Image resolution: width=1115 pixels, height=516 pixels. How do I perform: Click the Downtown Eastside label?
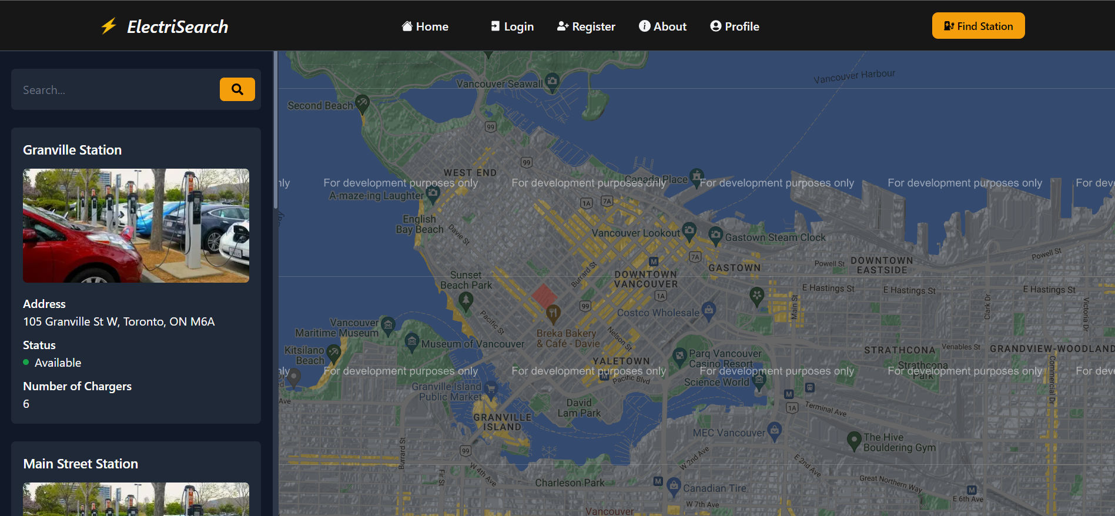point(882,265)
